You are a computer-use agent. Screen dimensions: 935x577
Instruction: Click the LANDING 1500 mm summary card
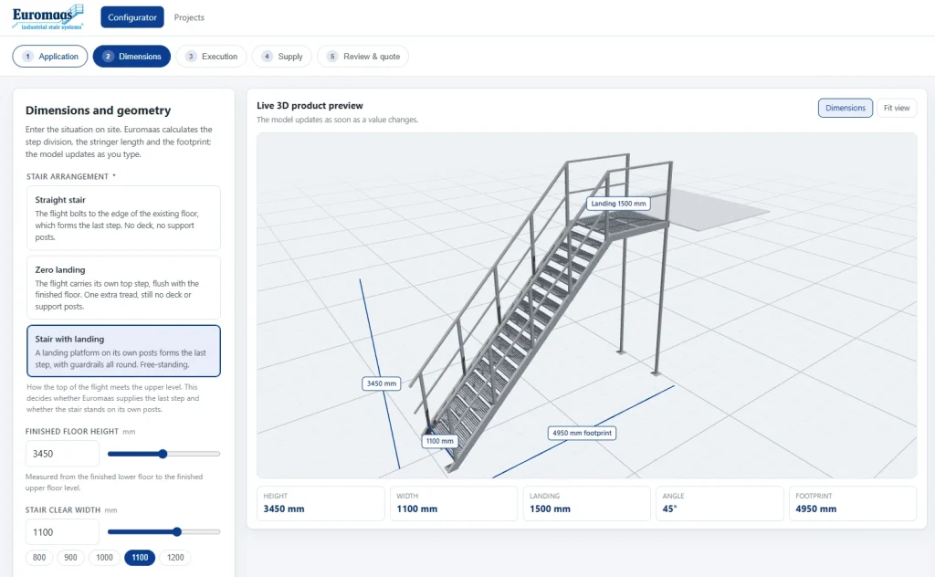click(587, 504)
